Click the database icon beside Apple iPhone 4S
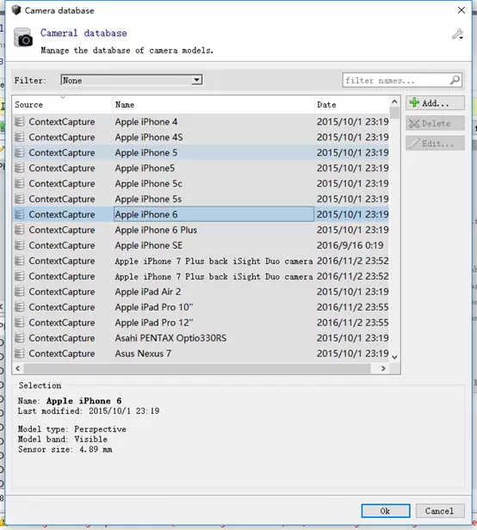The image size is (477, 530). (x=20, y=137)
